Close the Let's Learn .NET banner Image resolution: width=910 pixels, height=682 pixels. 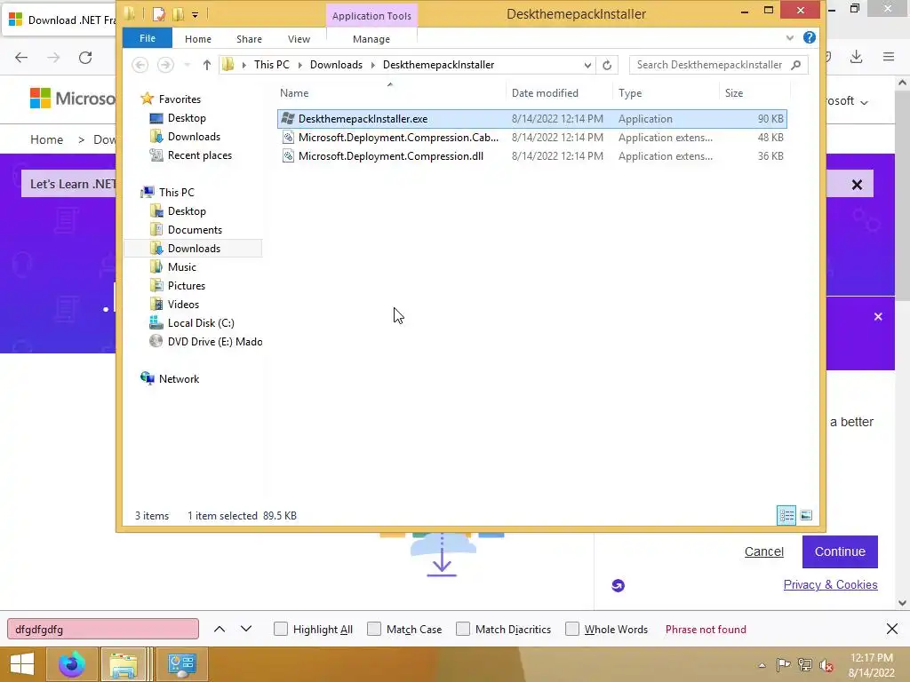pyautogui.click(x=857, y=185)
